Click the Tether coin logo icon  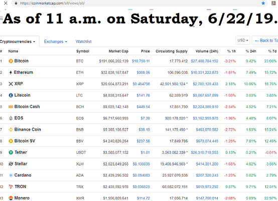[x=11, y=152]
